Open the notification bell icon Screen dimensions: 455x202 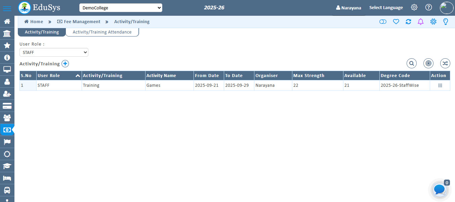coord(420,22)
